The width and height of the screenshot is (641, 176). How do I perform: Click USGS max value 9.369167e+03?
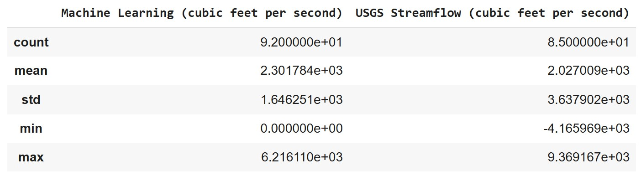click(x=588, y=158)
